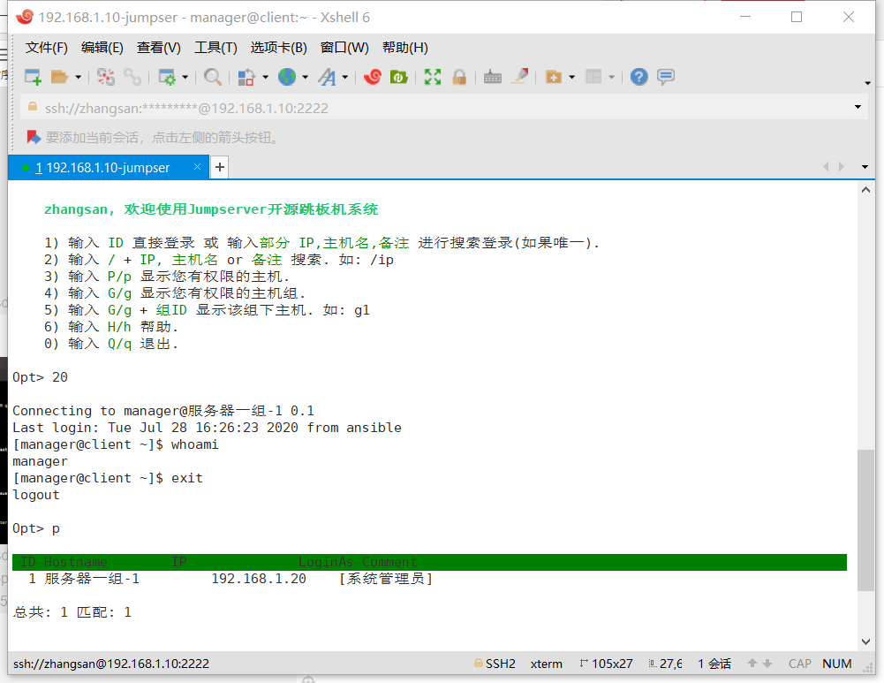Expand toolbar overflow options arrow
The height and width of the screenshot is (683, 884).
[867, 83]
